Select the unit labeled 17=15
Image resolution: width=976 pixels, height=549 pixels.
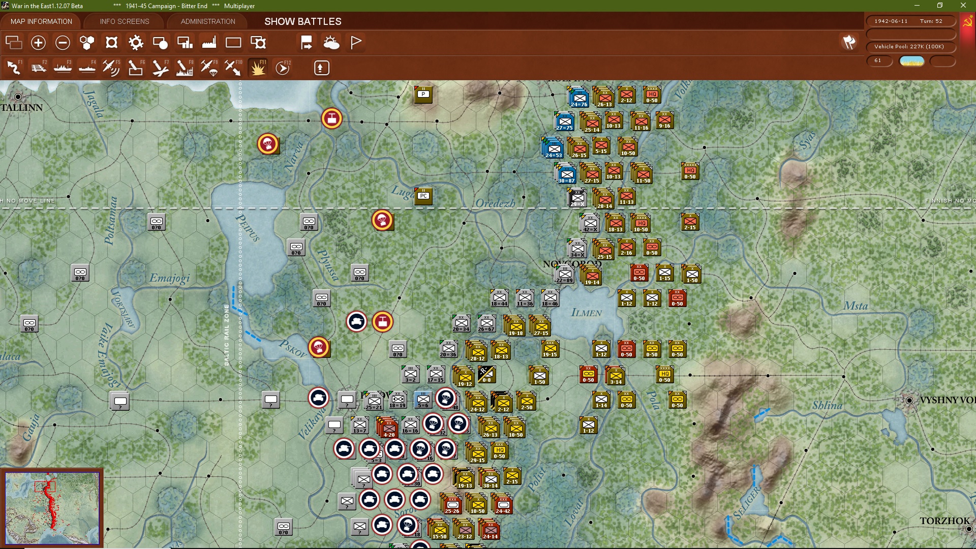click(x=435, y=374)
